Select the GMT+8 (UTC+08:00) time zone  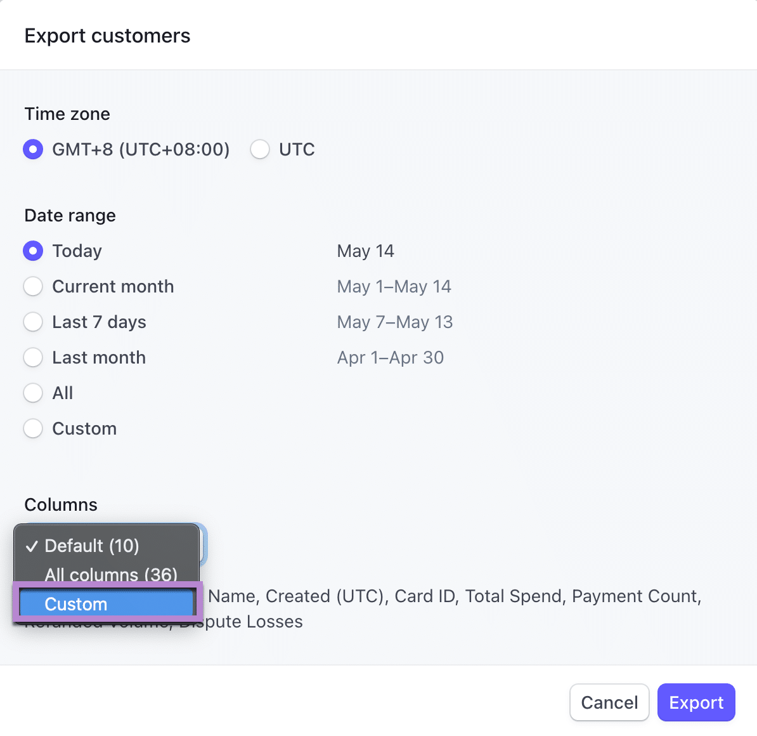coord(33,150)
